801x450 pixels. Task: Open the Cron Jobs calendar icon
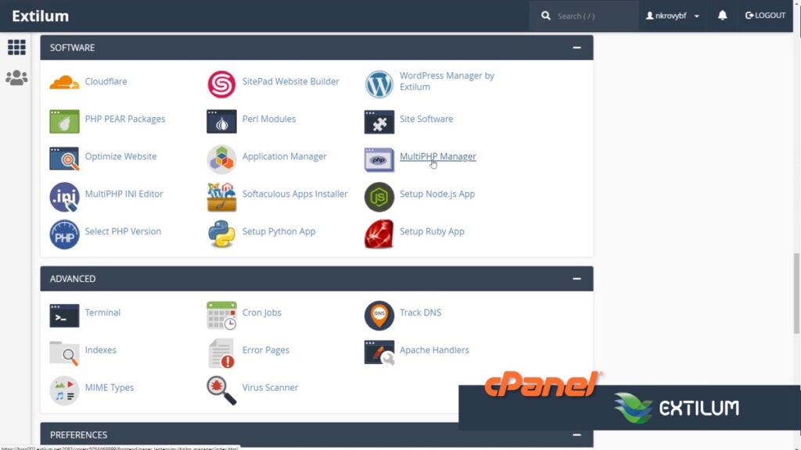[221, 316]
